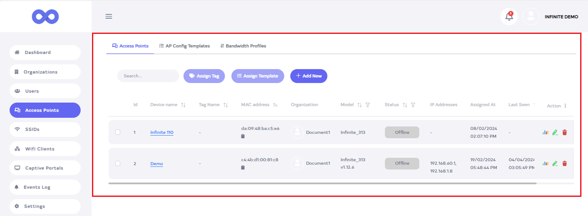
Task: Click the Model column filter icon
Action: click(367, 105)
